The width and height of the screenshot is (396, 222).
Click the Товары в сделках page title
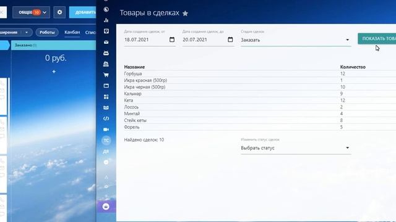coord(150,13)
